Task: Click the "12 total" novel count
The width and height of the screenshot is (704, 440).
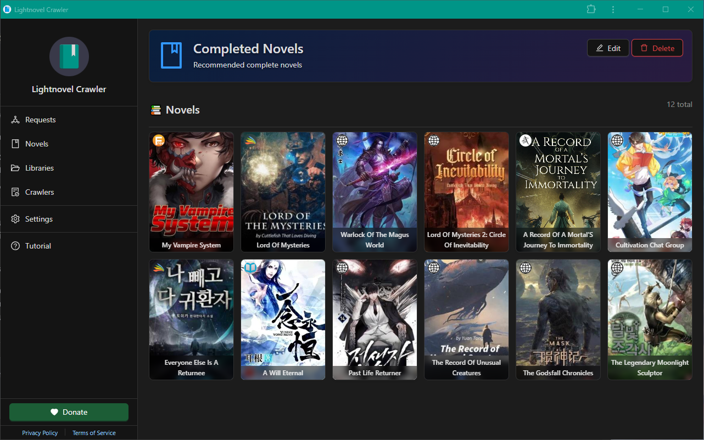Action: point(679,104)
